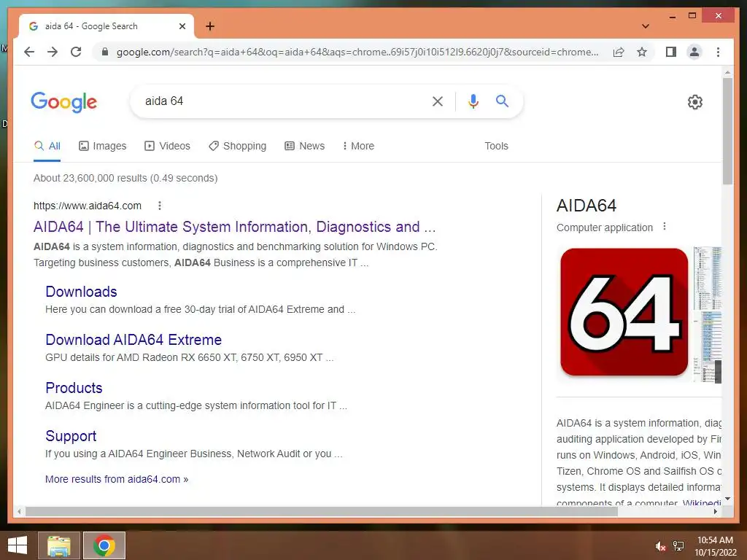Switch to Shopping results
Viewport: 747px width, 560px height.
237,146
